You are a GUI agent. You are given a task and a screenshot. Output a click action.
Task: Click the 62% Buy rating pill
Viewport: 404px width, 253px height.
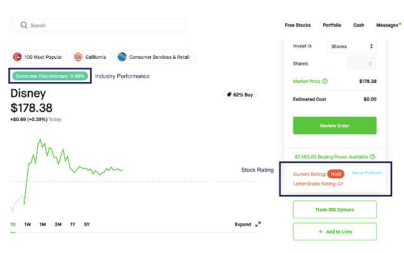click(x=240, y=95)
